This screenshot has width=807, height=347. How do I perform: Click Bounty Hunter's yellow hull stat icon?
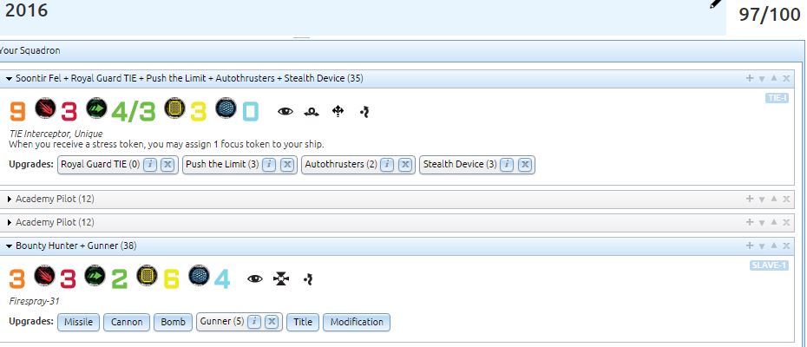tap(148, 276)
